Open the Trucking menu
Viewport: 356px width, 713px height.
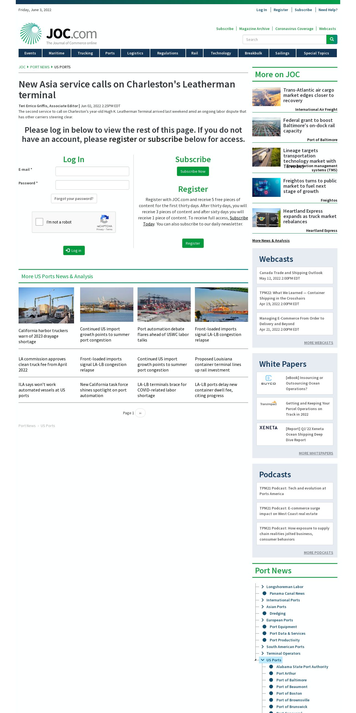click(85, 53)
